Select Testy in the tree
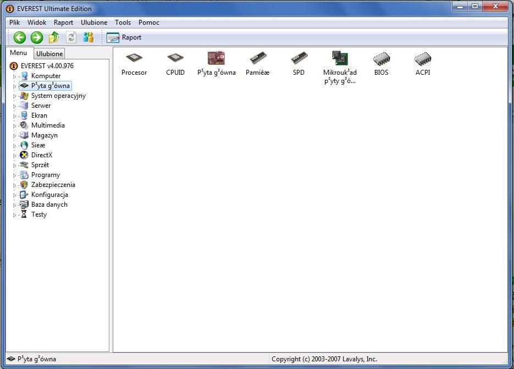This screenshot has height=369, width=514. pos(39,214)
